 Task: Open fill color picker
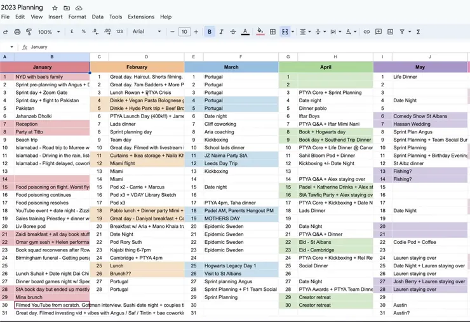pyautogui.click(x=260, y=32)
